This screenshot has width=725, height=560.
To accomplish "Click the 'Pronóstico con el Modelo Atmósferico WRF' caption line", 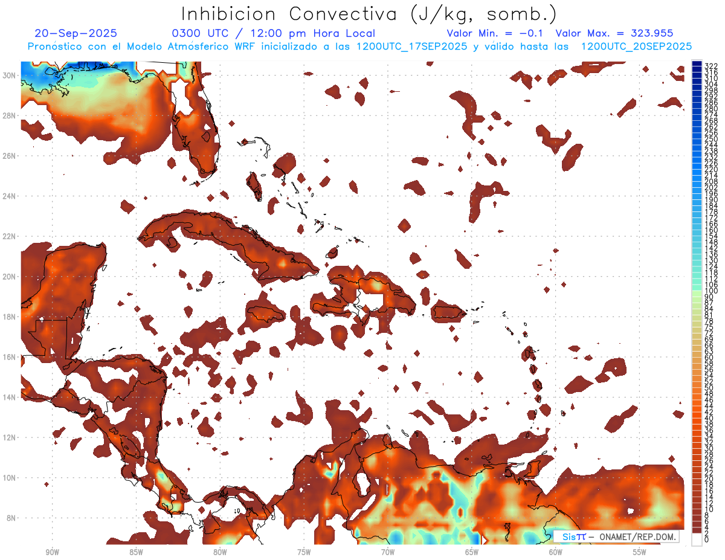I will click(x=359, y=47).
